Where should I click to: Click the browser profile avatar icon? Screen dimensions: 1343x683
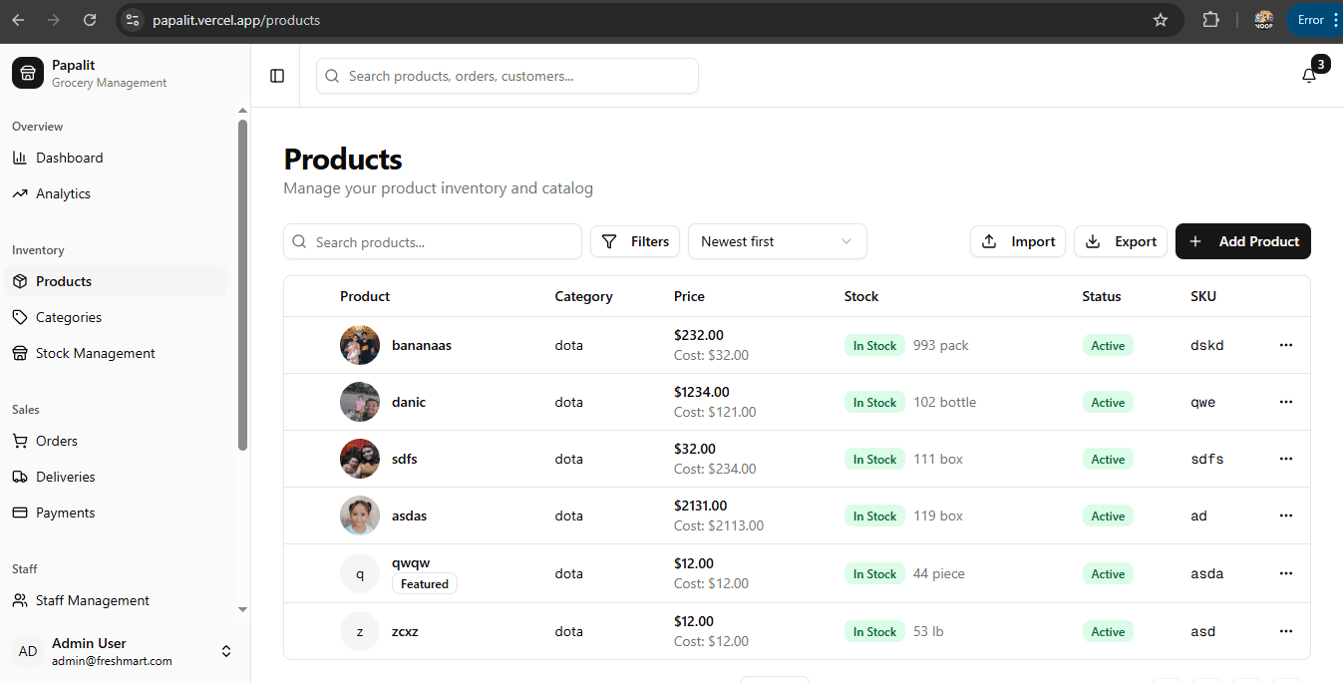pos(1264,20)
